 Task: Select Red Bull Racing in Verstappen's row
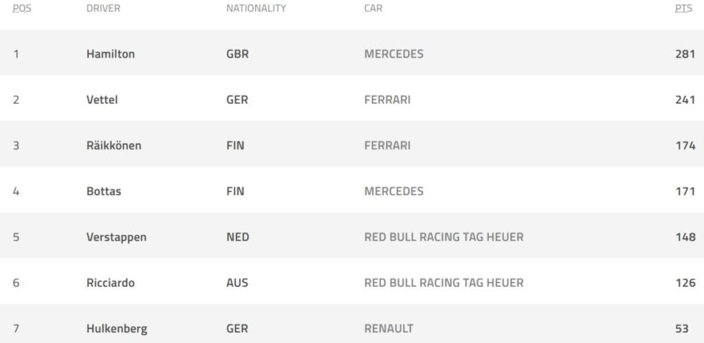pos(443,237)
